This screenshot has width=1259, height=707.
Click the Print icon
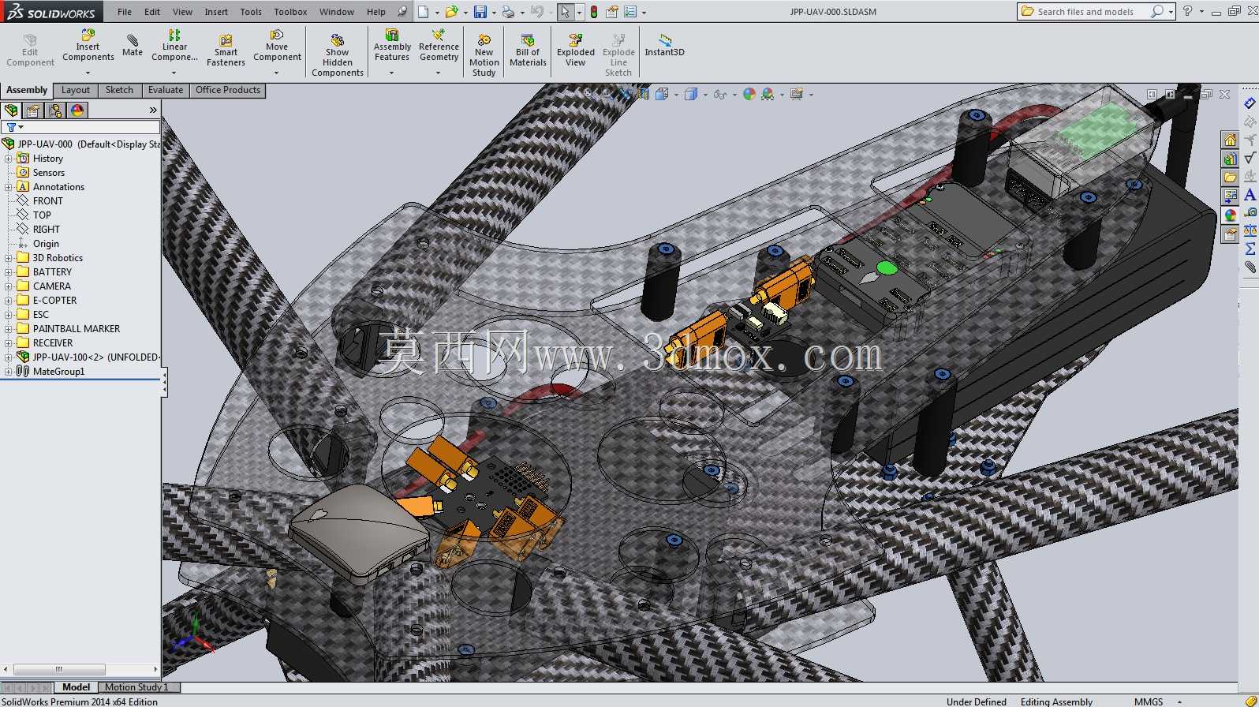pos(508,12)
